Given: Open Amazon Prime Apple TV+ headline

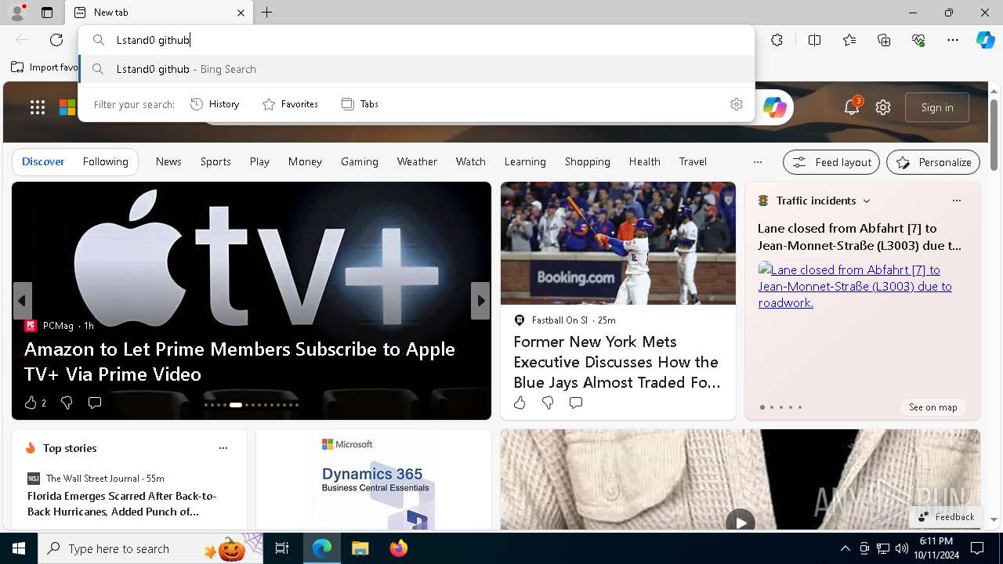Looking at the screenshot, I should [x=240, y=361].
